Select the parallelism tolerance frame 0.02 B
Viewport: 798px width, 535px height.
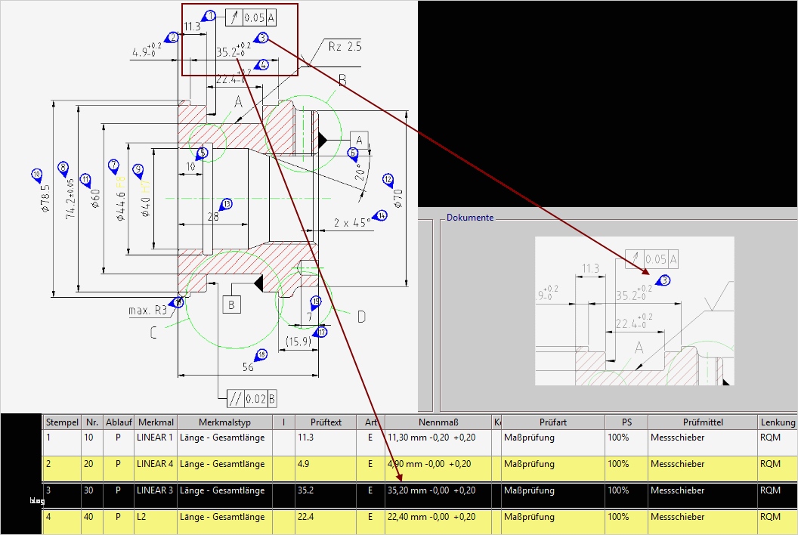click(x=252, y=398)
